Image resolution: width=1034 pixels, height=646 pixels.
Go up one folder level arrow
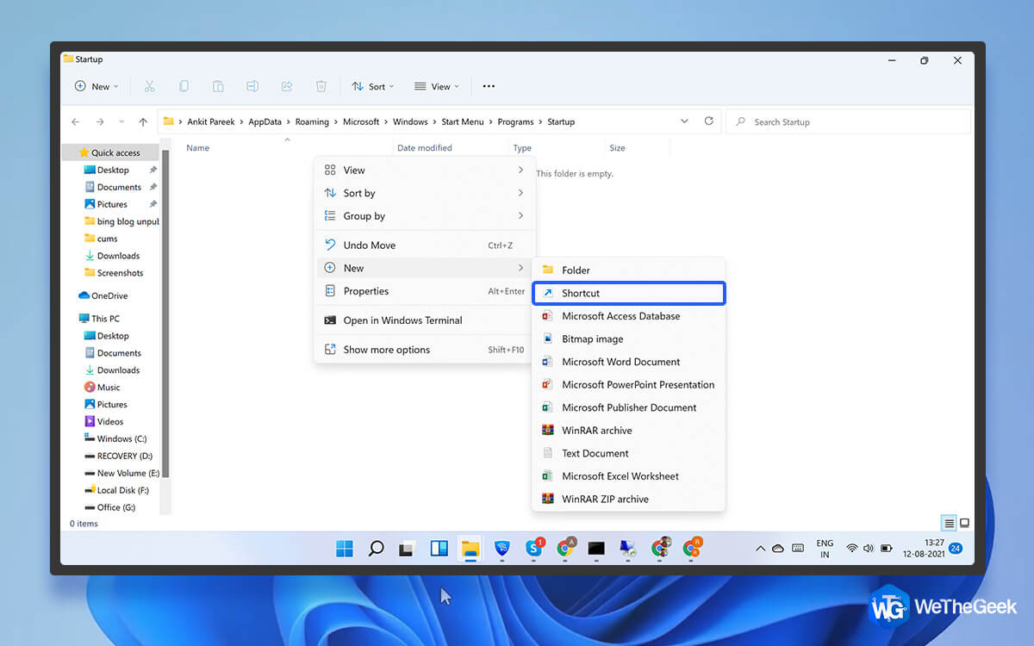tap(143, 121)
